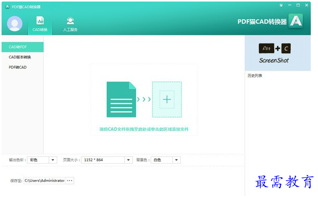This screenshot has height=198, width=318.
Task: Click the 彩色 output color field
Action: coord(38,160)
